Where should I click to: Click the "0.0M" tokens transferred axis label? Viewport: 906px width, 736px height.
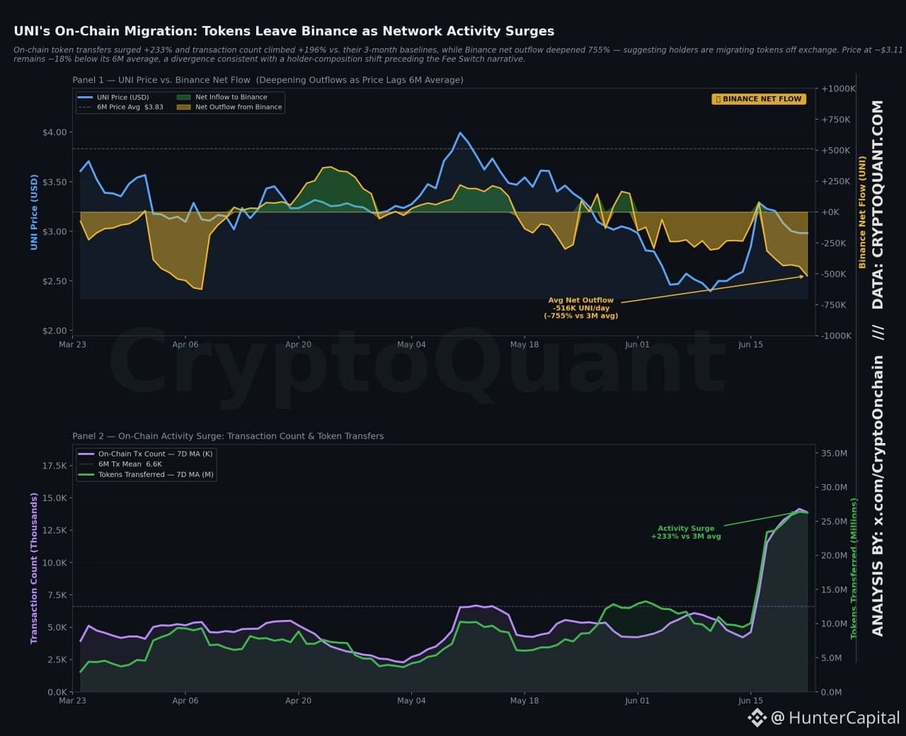point(832,692)
